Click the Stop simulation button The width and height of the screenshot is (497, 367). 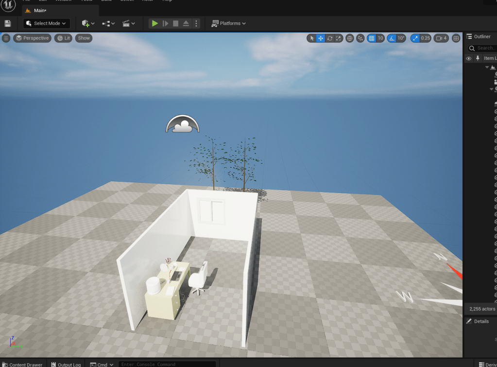(176, 23)
